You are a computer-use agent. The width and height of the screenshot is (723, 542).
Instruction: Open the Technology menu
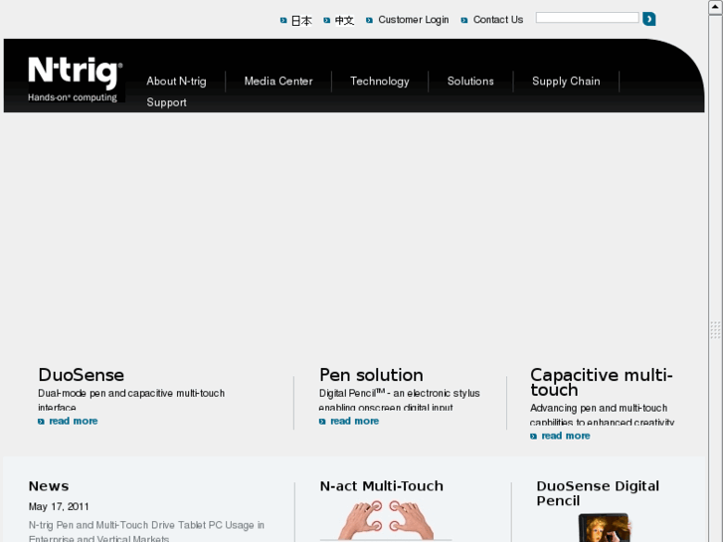[380, 82]
